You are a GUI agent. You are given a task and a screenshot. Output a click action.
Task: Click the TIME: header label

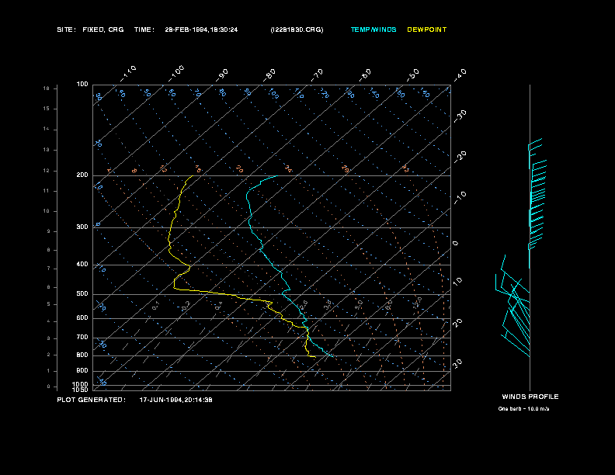[144, 29]
